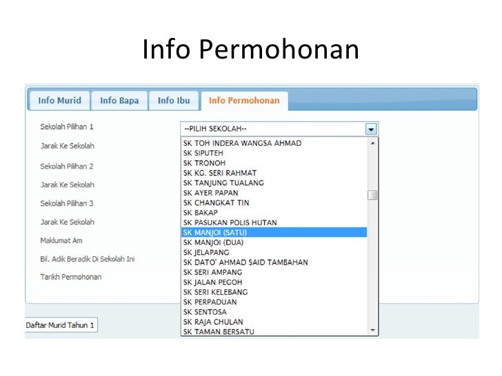The height and width of the screenshot is (376, 502).
Task: Pick SK TRONOH in the dropdown list
Action: point(274,163)
